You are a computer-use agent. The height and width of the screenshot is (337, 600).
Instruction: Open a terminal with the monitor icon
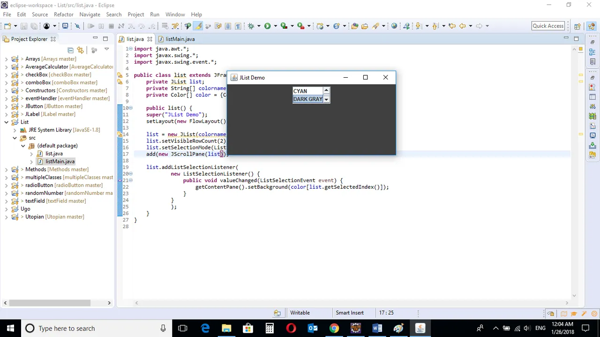(65, 26)
